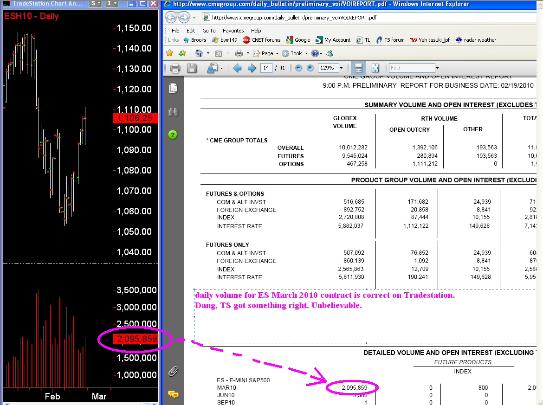Image resolution: width=543 pixels, height=405 pixels.
Task: Open the PDF zoom percentage dropdown
Action: (341, 68)
